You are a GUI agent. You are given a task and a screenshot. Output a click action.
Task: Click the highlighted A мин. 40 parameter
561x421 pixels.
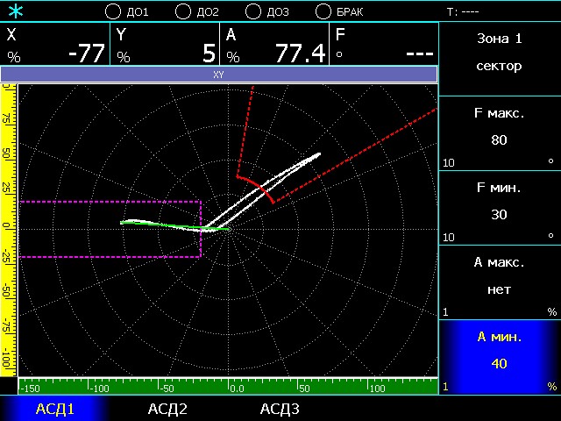[499, 356]
